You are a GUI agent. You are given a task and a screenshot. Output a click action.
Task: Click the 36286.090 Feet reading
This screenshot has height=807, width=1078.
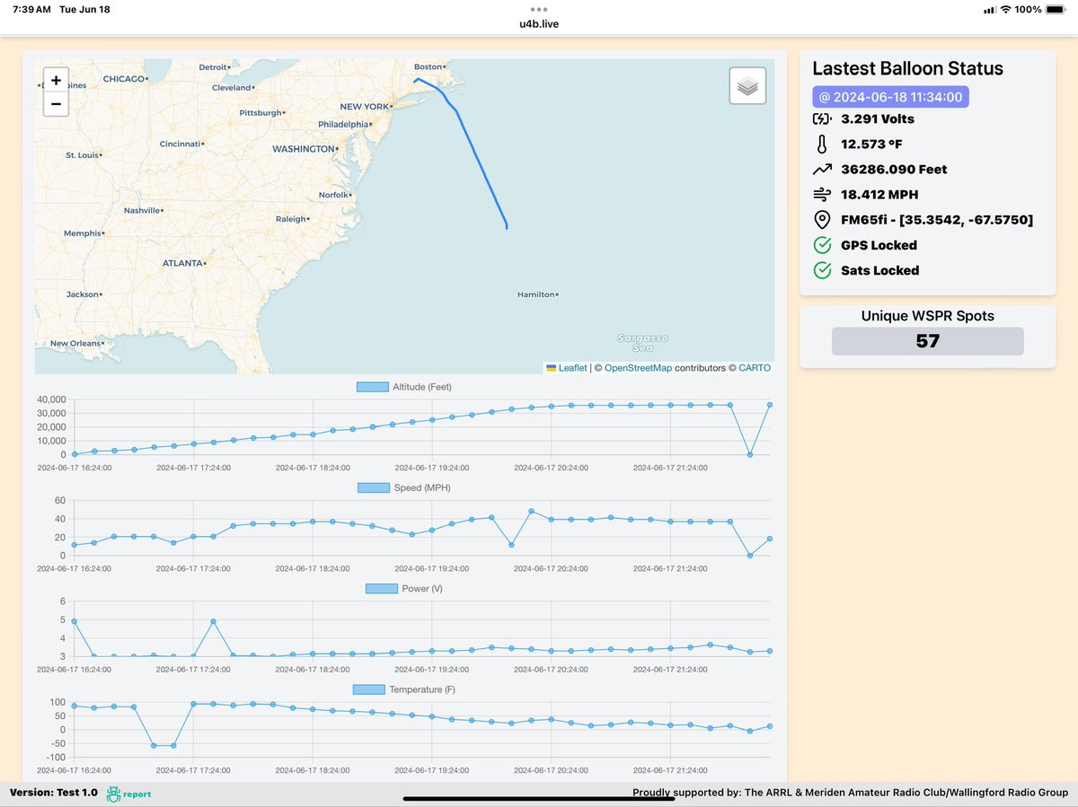pos(894,169)
